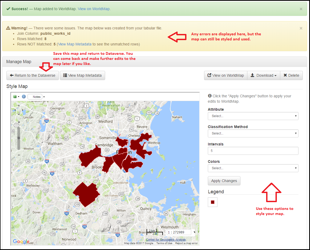The image size is (310, 250).
Task: Pan the map left with the arrow
Action: point(15,110)
